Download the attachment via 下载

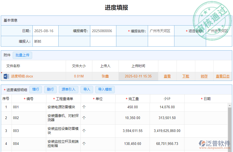pyautogui.click(x=186, y=76)
